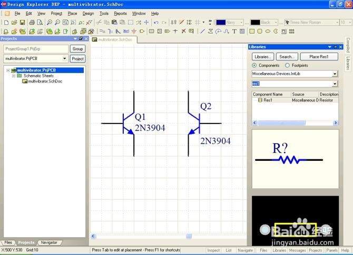The width and height of the screenshot is (353, 255).
Task: Toggle the Libraries panel pin icon
Action: [336, 47]
